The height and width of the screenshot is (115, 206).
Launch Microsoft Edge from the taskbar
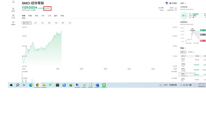pyautogui.click(x=31, y=85)
